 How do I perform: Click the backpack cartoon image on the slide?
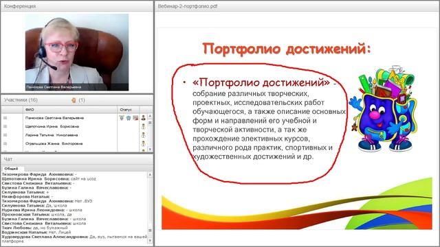(x=383, y=109)
